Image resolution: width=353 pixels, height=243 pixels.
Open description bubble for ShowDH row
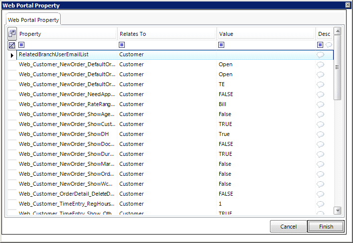[x=320, y=134]
